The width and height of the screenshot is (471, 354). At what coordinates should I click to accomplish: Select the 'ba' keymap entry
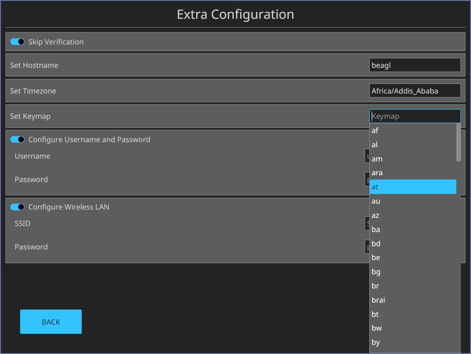[x=413, y=229]
